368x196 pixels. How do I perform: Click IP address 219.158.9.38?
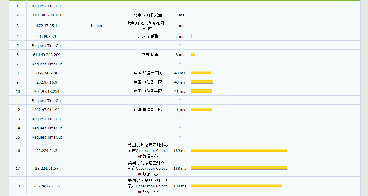click(x=47, y=73)
